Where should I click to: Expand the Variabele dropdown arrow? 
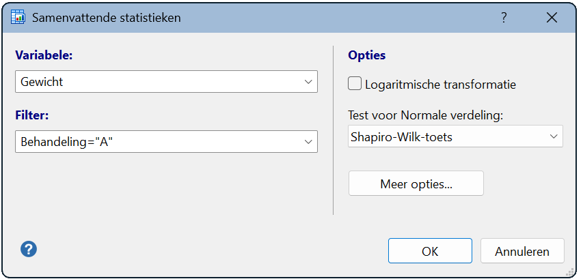click(x=308, y=82)
